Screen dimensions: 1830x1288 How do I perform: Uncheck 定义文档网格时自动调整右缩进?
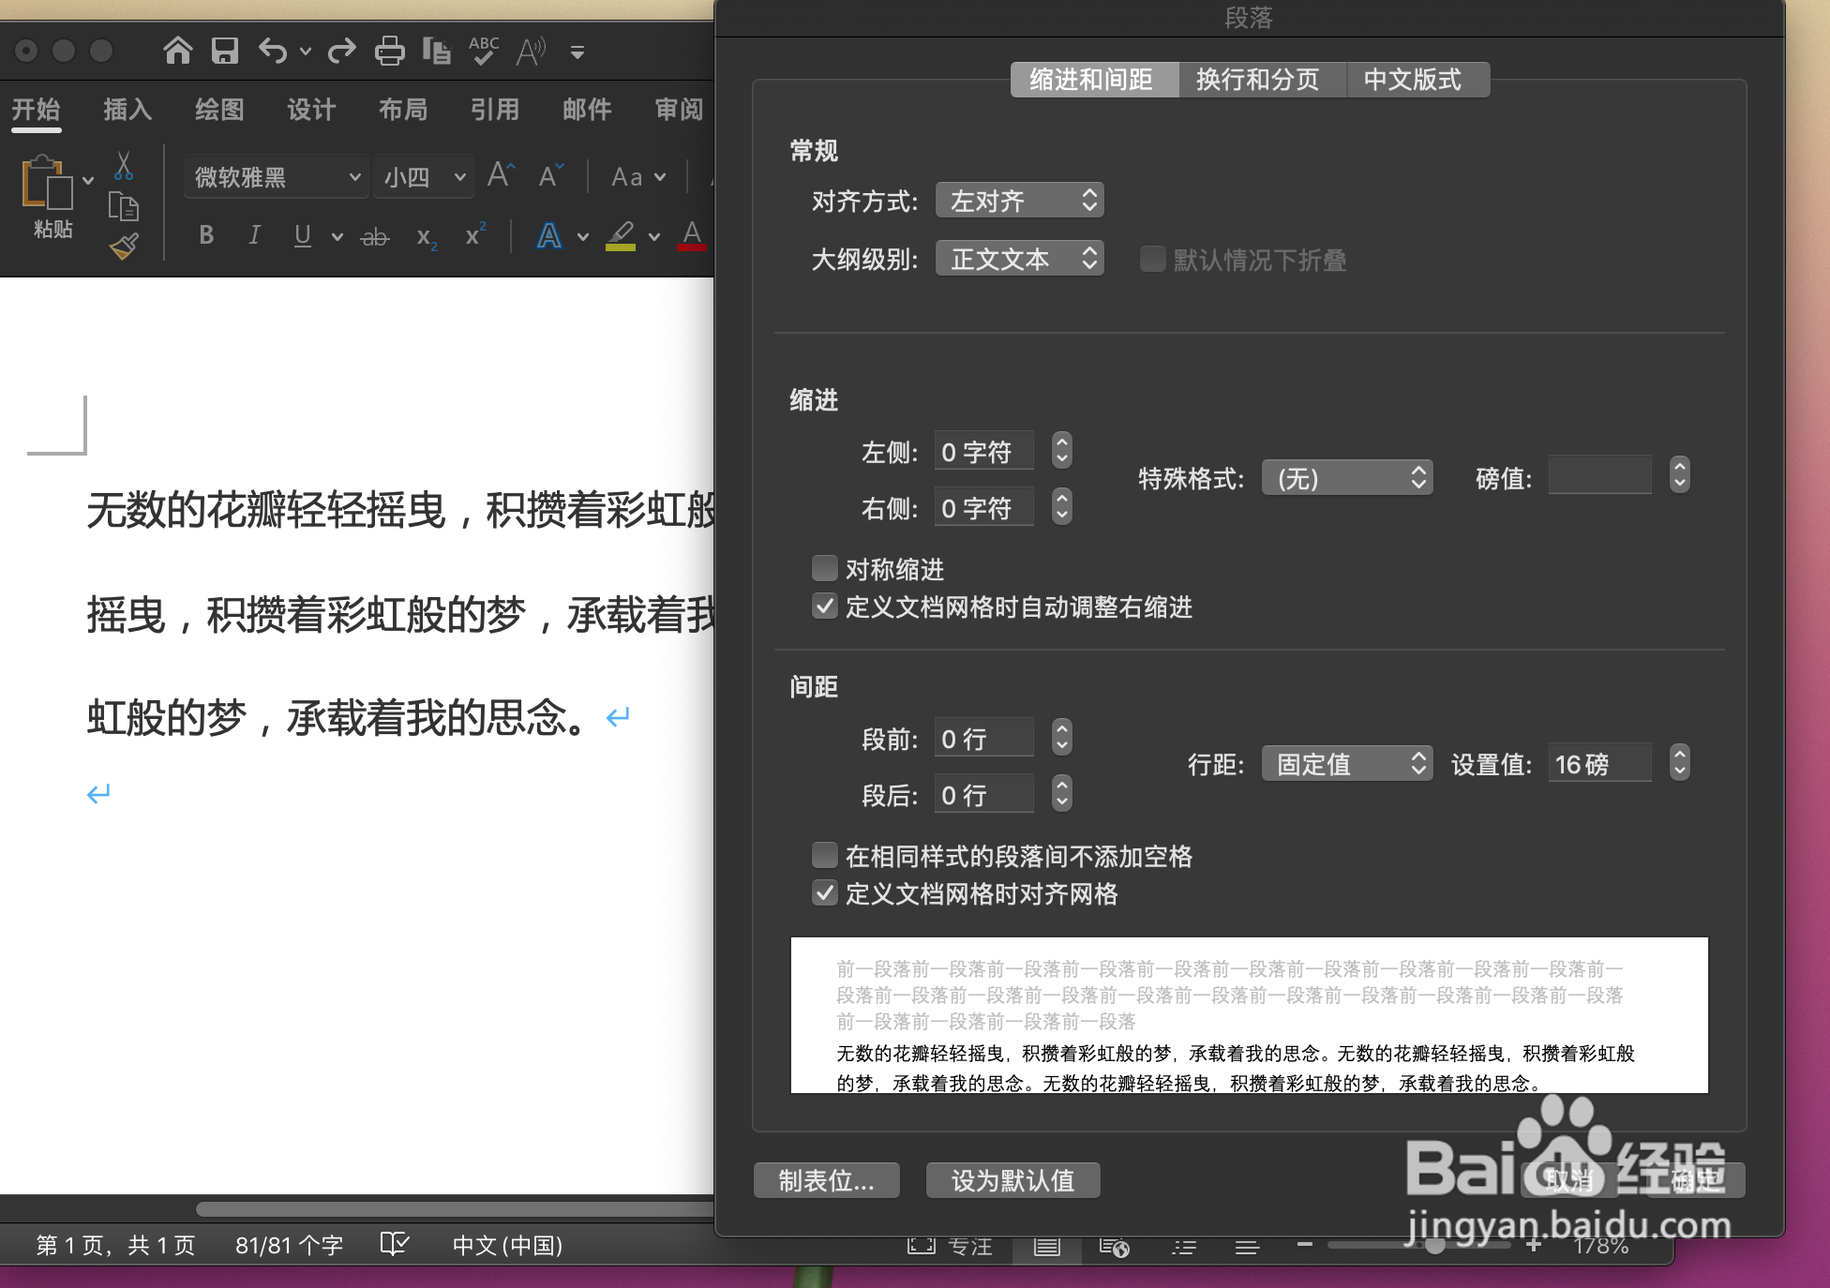[825, 607]
